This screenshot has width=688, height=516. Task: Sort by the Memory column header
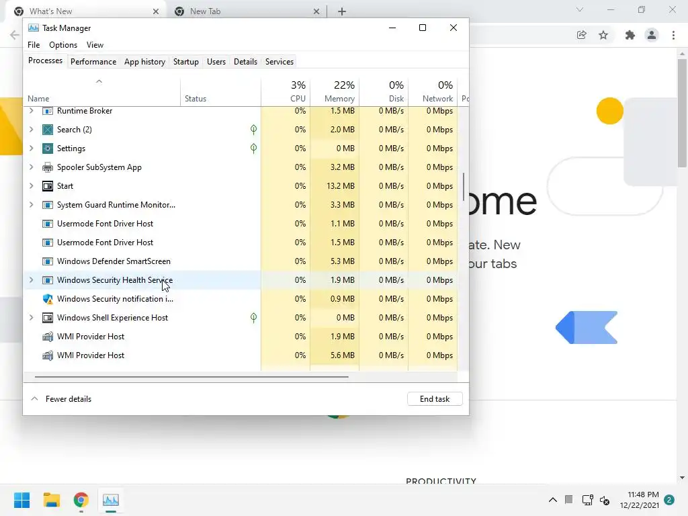(335, 91)
